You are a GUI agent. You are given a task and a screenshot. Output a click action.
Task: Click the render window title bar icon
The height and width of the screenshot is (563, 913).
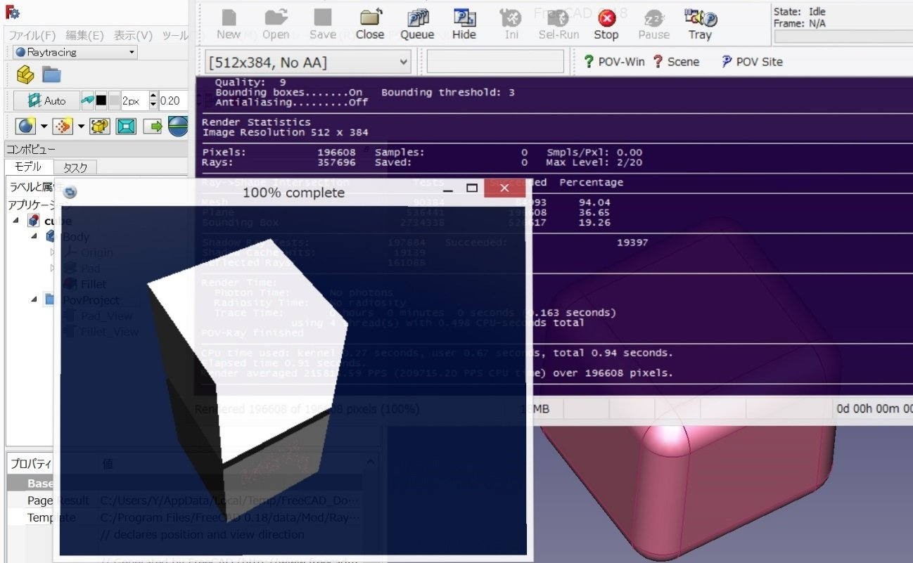click(x=70, y=192)
